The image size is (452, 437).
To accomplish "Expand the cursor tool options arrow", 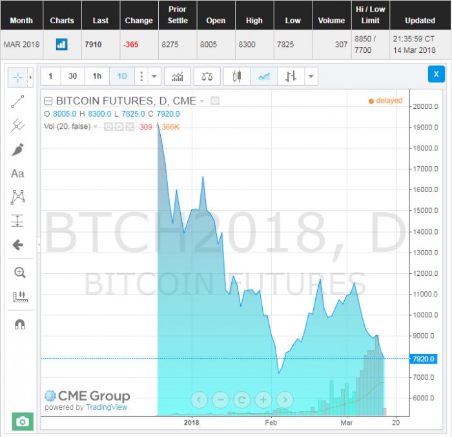I will click(30, 77).
